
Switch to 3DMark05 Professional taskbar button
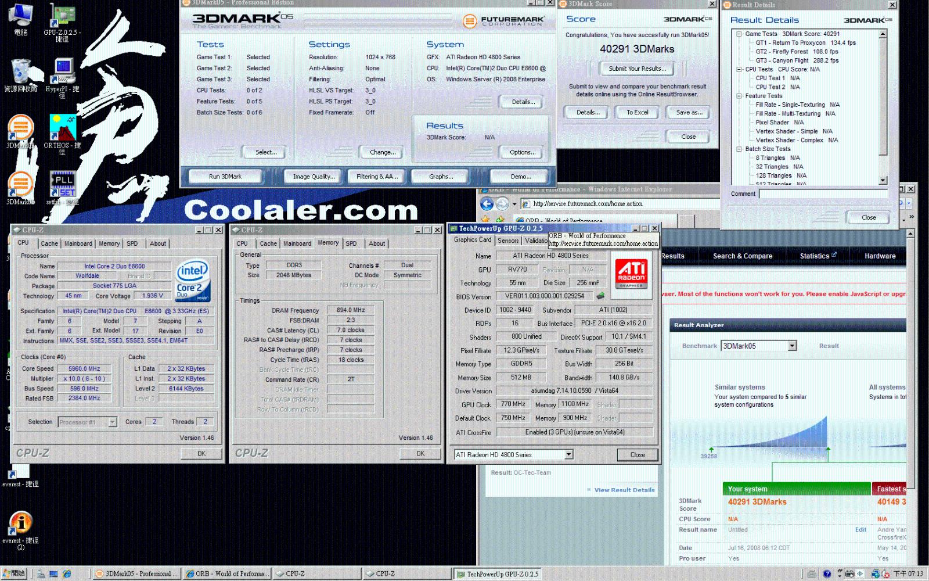[137, 574]
